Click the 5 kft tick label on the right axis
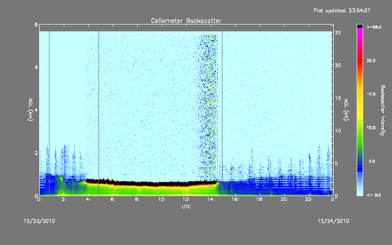 [x=337, y=163]
